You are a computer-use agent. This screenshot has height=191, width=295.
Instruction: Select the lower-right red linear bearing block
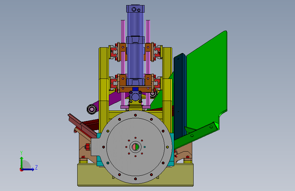tap(157, 83)
